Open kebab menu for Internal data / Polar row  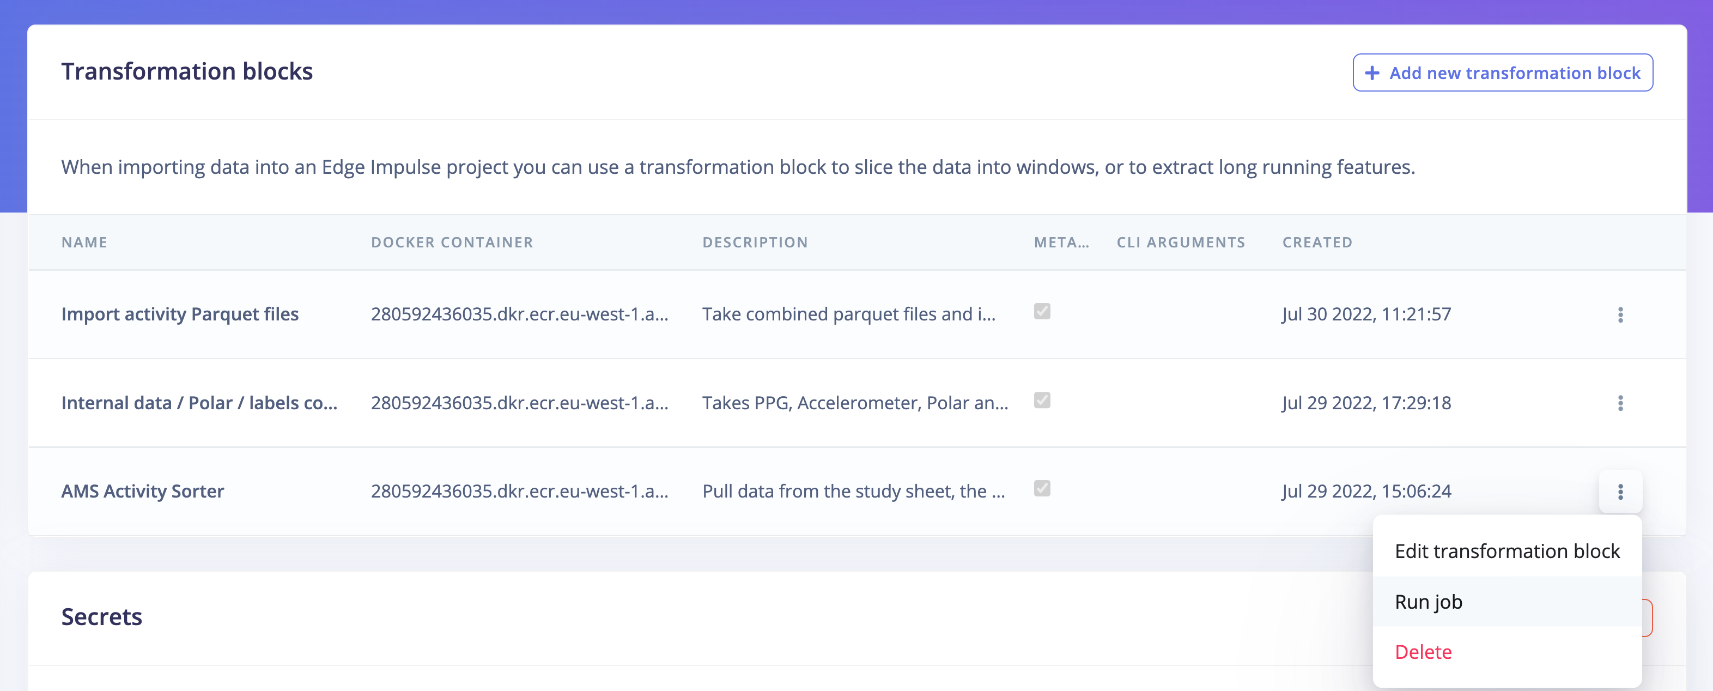[1620, 403]
